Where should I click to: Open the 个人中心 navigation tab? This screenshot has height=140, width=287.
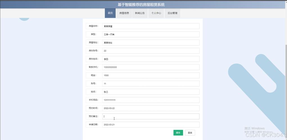[156, 13]
